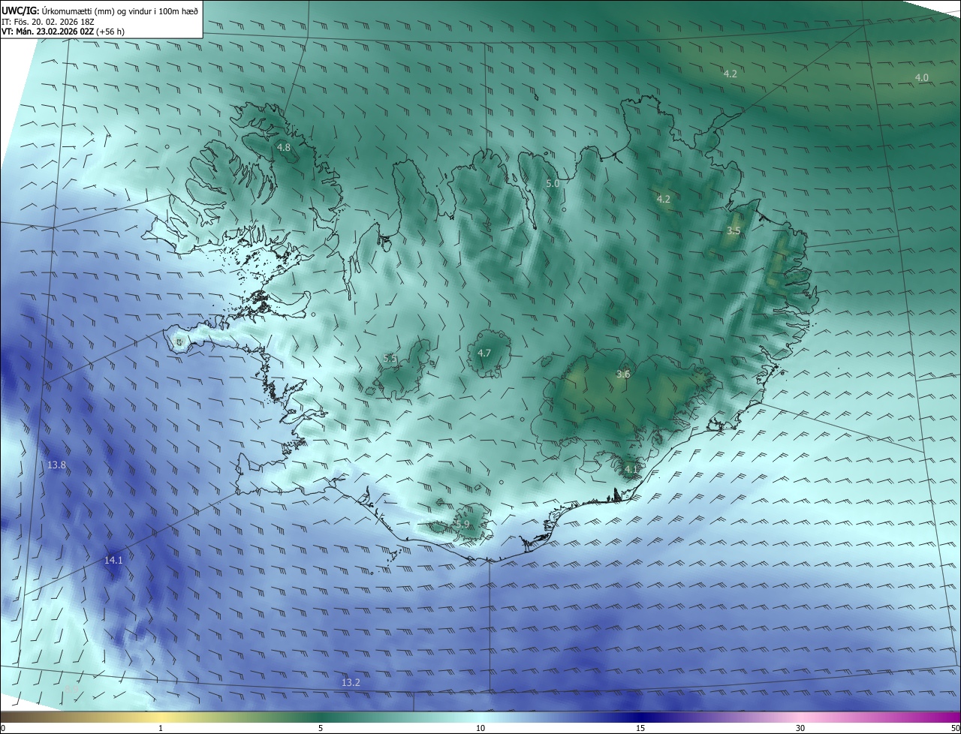Click the valid time line 'VT: Mán. 23.02.2026 02Z (+56 h)'

click(63, 32)
